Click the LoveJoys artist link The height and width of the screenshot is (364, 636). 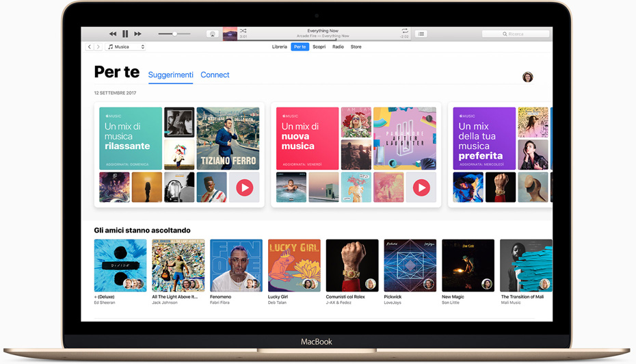[393, 302]
